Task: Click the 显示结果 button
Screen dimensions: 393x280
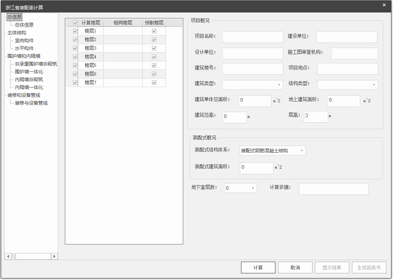Action: click(x=332, y=268)
